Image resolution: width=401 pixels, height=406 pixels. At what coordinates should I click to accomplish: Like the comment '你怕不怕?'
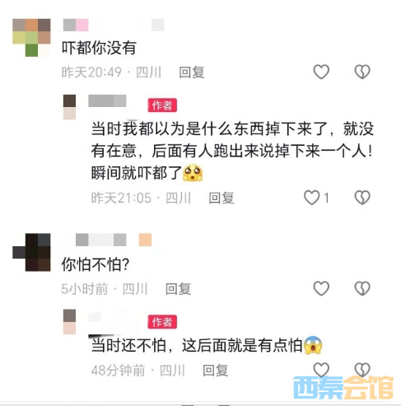[321, 288]
